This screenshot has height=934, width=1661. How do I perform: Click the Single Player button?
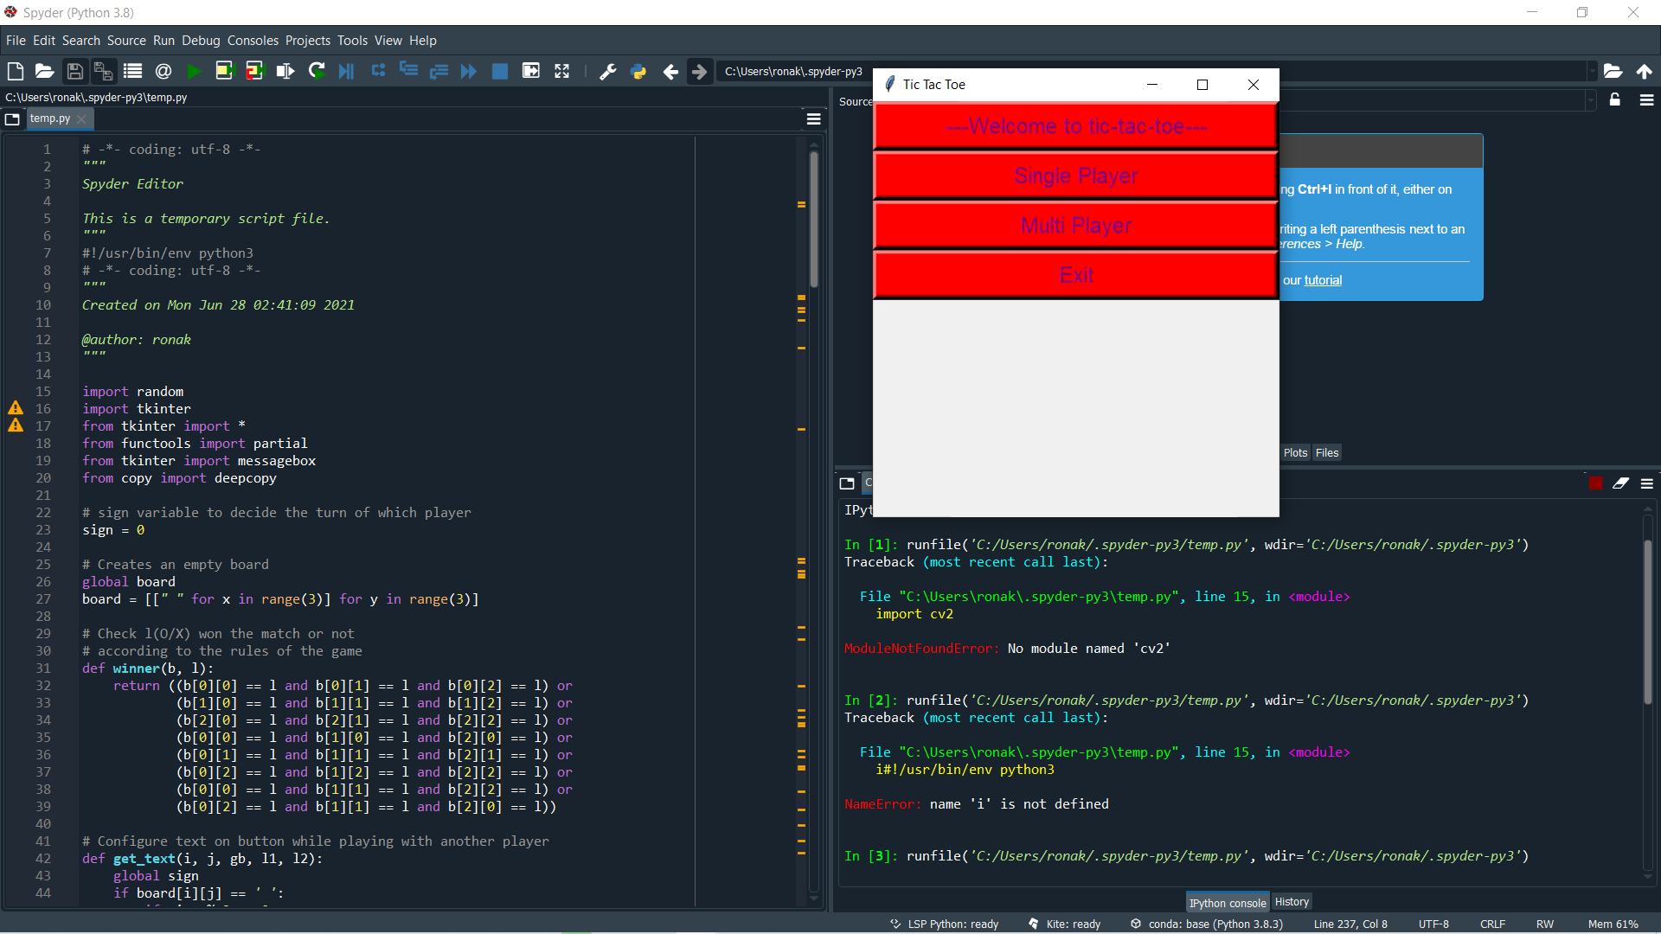coord(1075,176)
